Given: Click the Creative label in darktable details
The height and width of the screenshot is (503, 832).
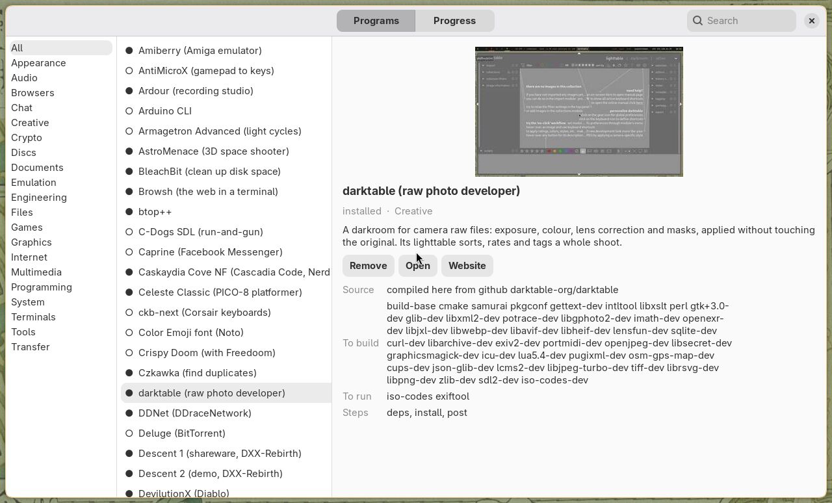Looking at the screenshot, I should coord(413,211).
